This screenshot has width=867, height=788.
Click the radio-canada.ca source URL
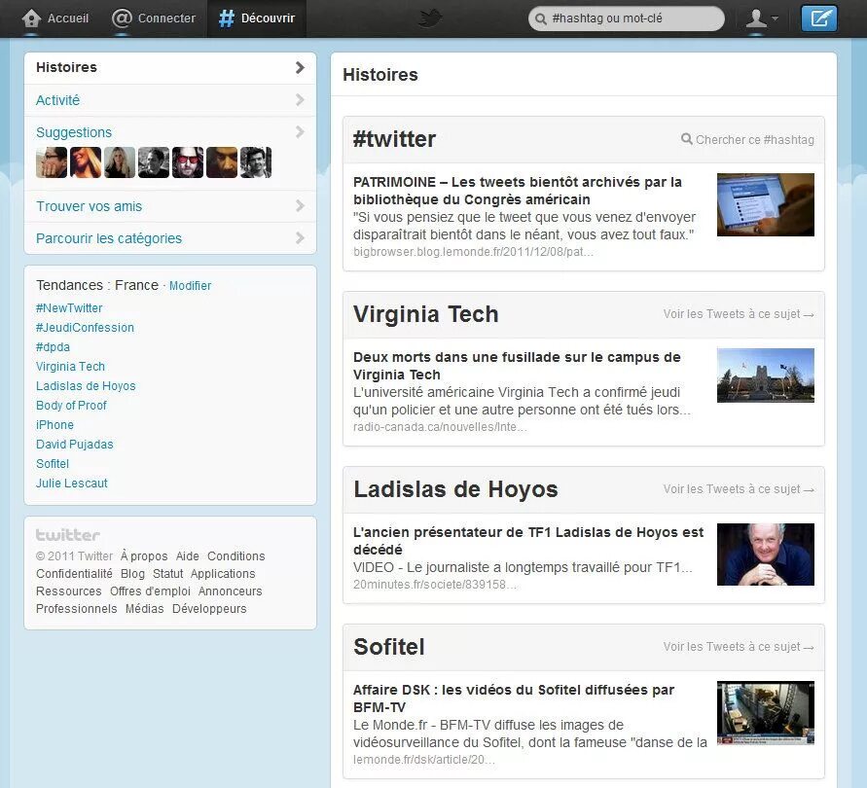coord(440,427)
